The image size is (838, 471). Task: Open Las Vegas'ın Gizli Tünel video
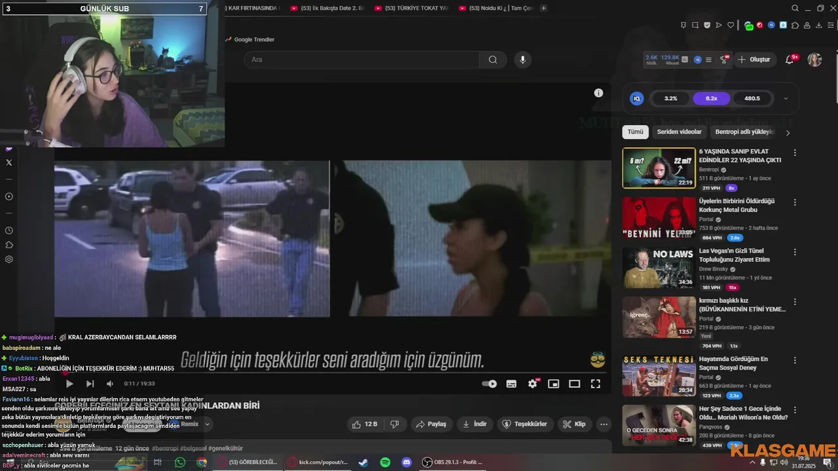734,255
